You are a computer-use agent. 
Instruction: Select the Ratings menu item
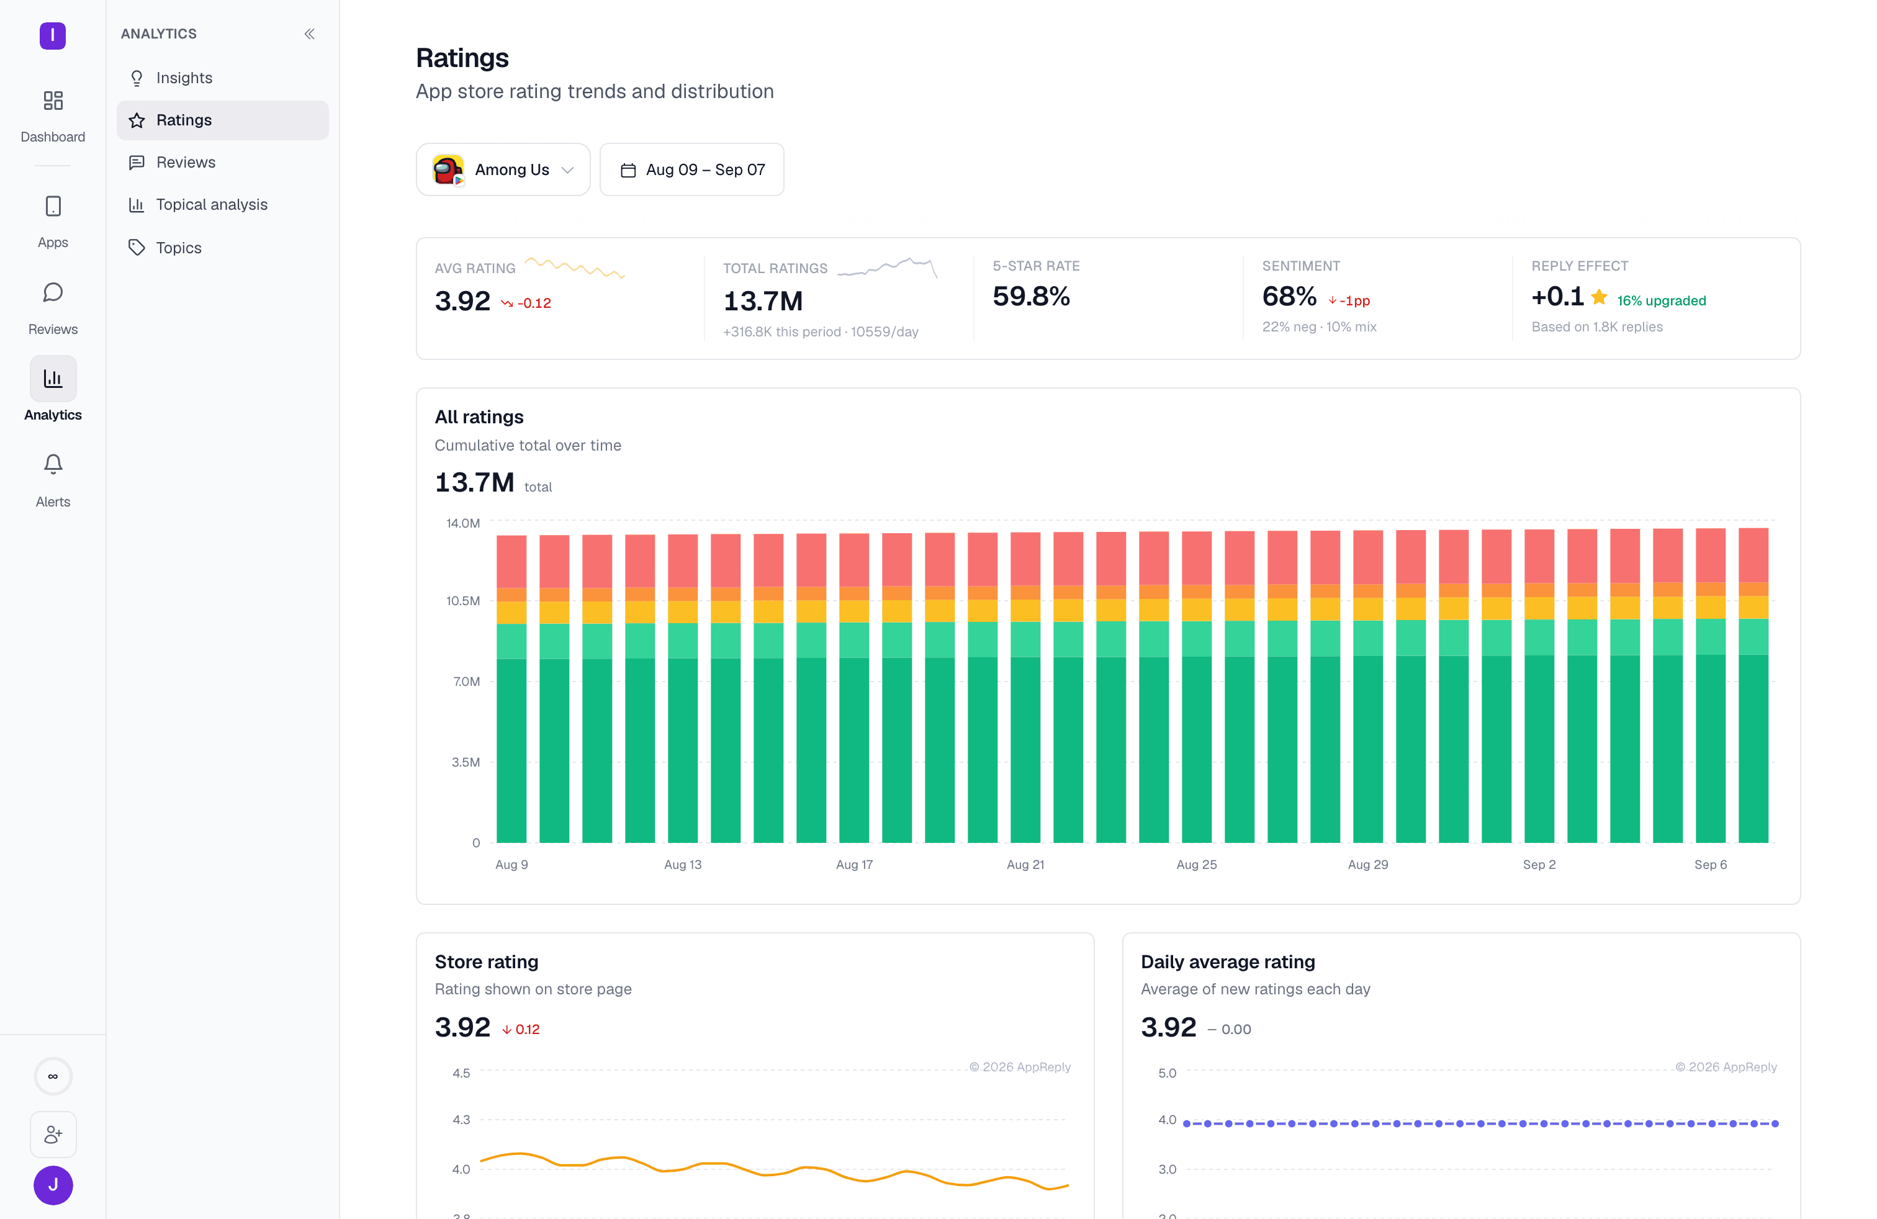222,120
